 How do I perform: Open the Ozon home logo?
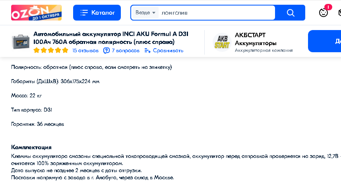(x=36, y=13)
